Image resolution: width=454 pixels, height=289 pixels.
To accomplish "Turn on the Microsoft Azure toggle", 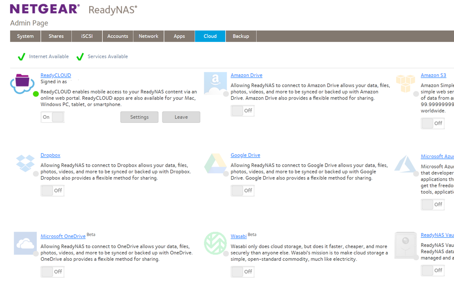I will click(433, 204).
